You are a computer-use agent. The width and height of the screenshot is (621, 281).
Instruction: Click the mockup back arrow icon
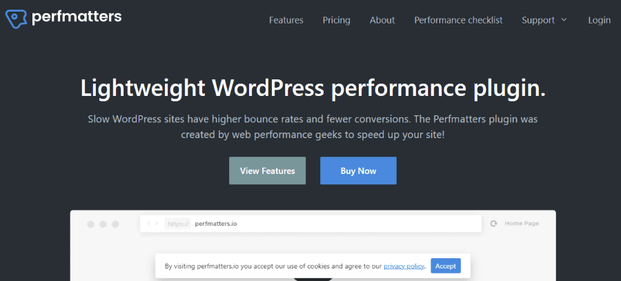149,224
